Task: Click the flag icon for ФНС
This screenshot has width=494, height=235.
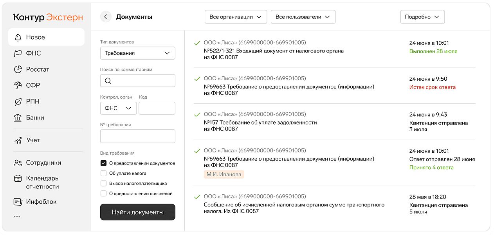Action: click(18, 53)
